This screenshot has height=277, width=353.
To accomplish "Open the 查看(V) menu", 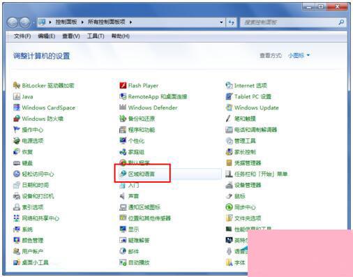I will pos(71,36).
